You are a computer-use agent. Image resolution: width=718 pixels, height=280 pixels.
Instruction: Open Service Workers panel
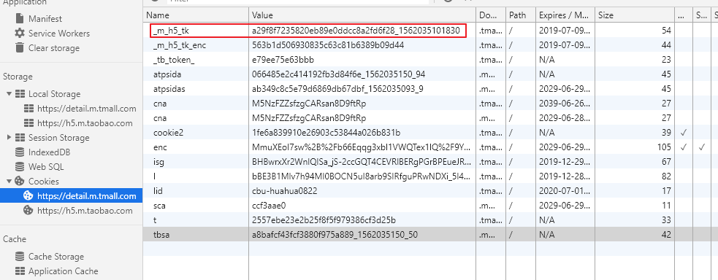pyautogui.click(x=59, y=34)
